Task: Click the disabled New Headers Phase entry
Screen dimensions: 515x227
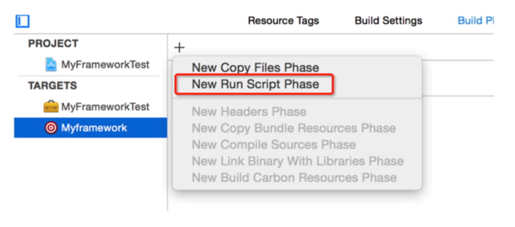Action: pyautogui.click(x=249, y=112)
